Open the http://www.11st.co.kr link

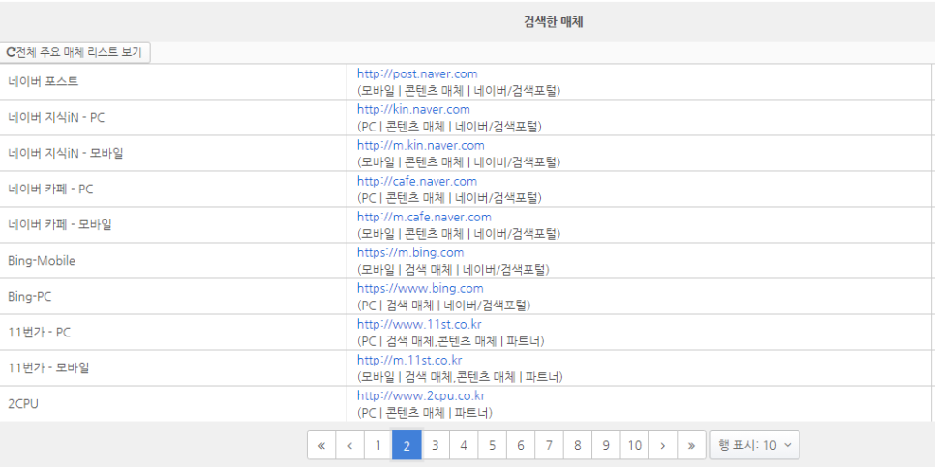(x=419, y=324)
